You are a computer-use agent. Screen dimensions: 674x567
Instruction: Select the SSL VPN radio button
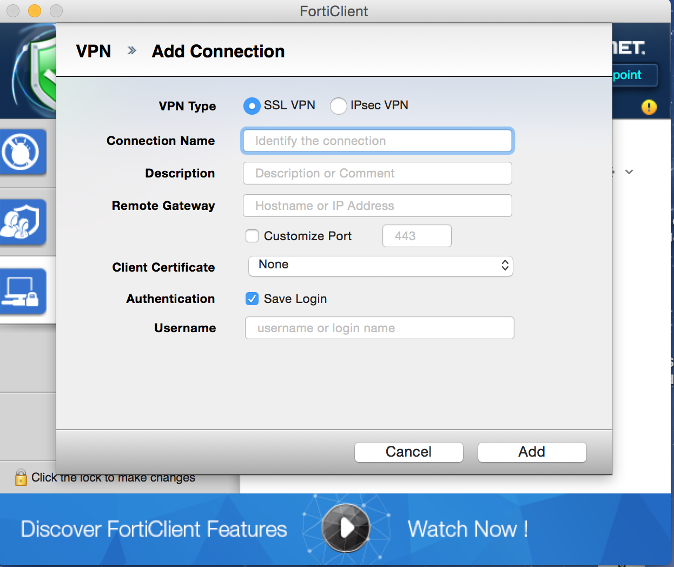tap(251, 106)
